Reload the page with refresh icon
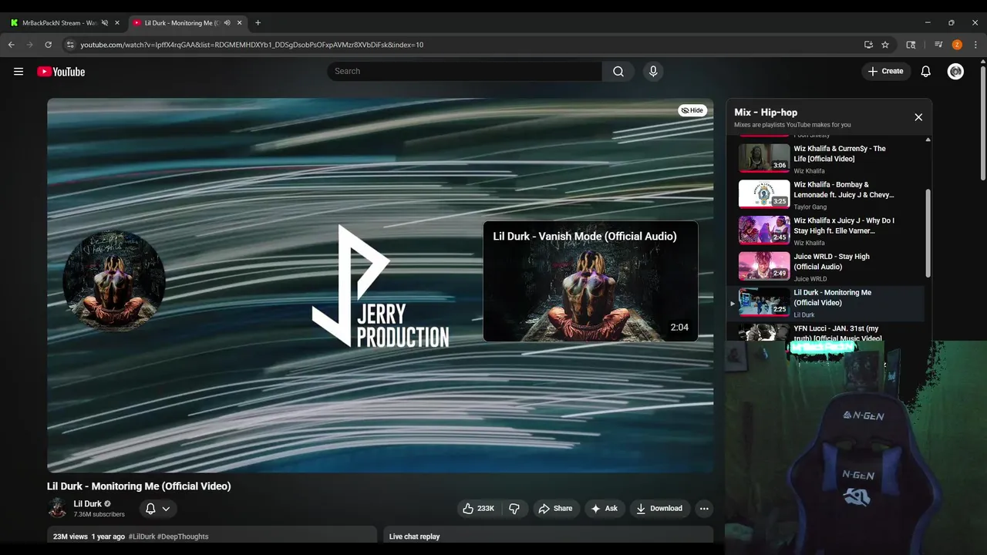This screenshot has width=987, height=555. (48, 45)
